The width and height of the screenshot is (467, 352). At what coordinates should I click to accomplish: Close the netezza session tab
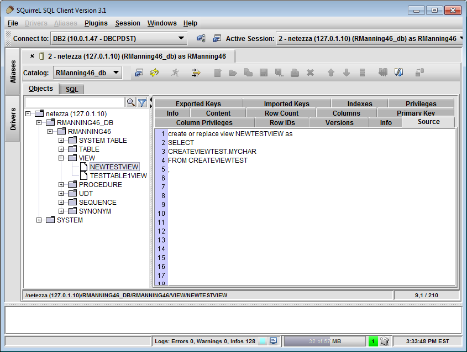click(32, 56)
